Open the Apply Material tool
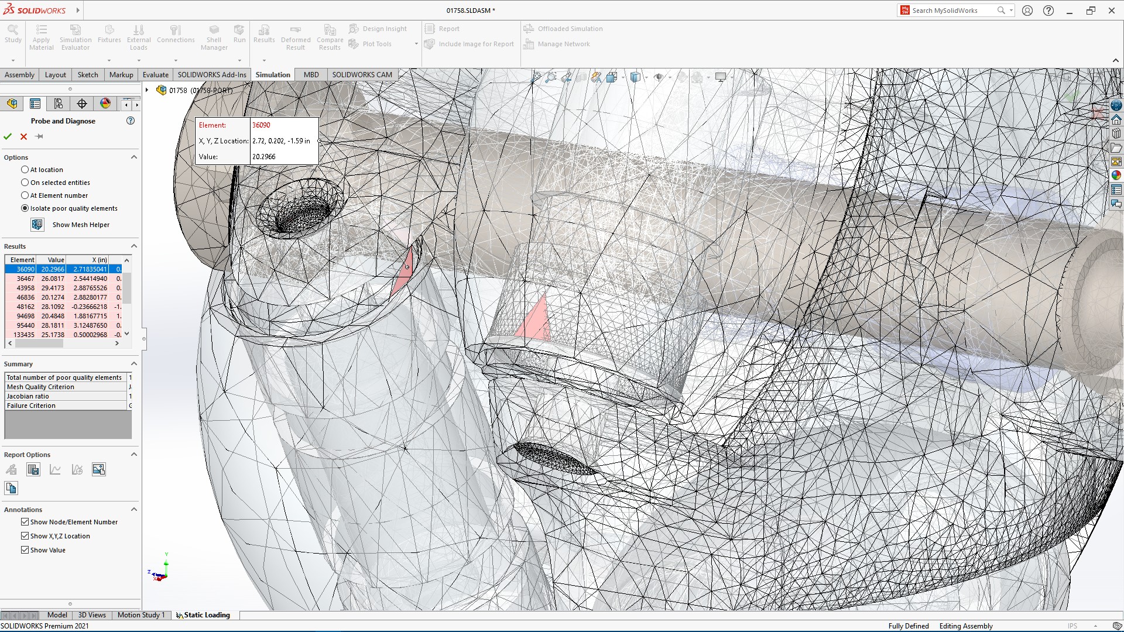 click(41, 36)
